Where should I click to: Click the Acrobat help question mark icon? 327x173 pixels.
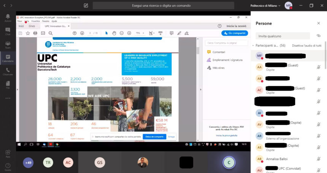pos(219,26)
